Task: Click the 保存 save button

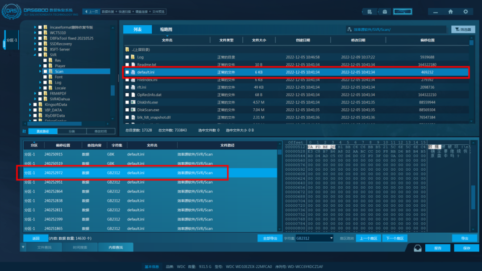Action: click(x=466, y=248)
